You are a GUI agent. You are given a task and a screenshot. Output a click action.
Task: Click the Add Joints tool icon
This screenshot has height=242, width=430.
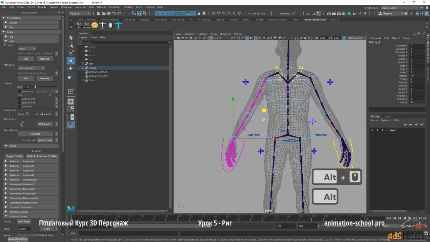tap(22, 124)
